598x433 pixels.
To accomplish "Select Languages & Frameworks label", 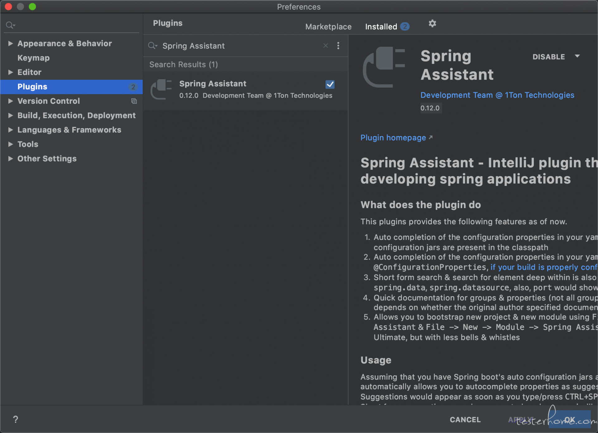I will 69,130.
